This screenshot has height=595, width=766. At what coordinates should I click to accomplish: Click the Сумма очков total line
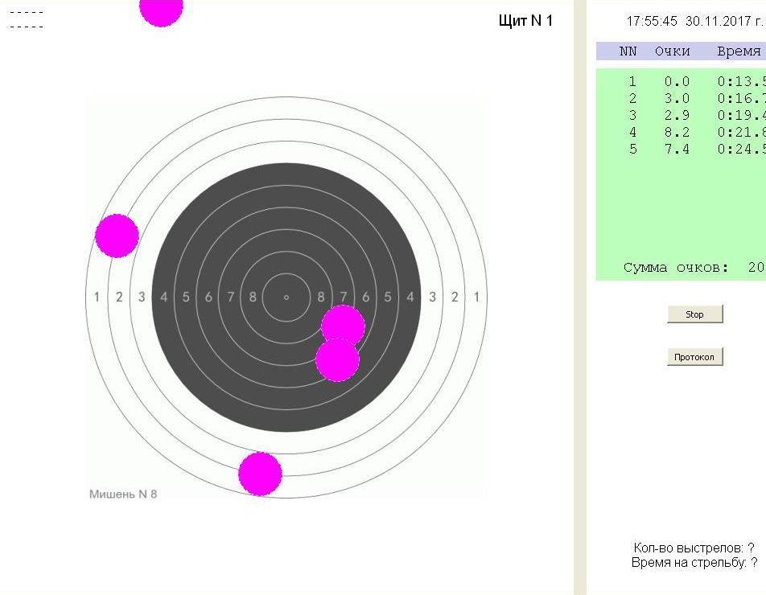click(x=692, y=268)
